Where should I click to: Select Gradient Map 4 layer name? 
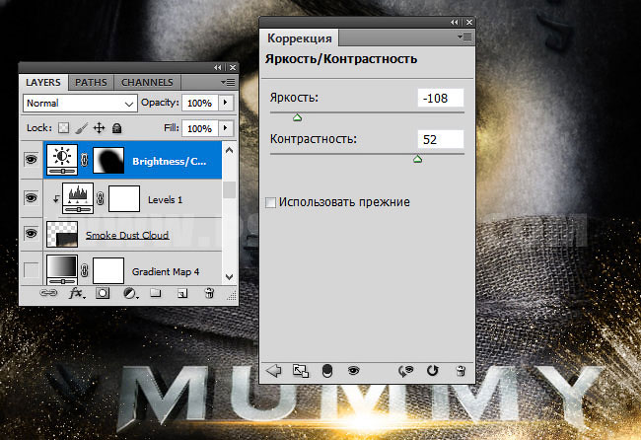coord(166,271)
